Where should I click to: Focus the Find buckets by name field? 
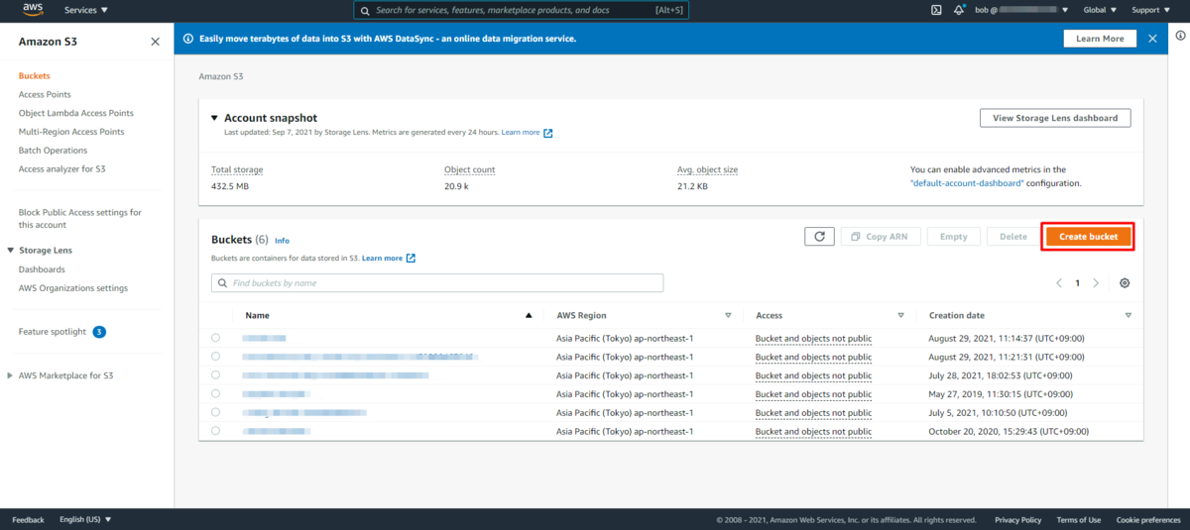(437, 283)
